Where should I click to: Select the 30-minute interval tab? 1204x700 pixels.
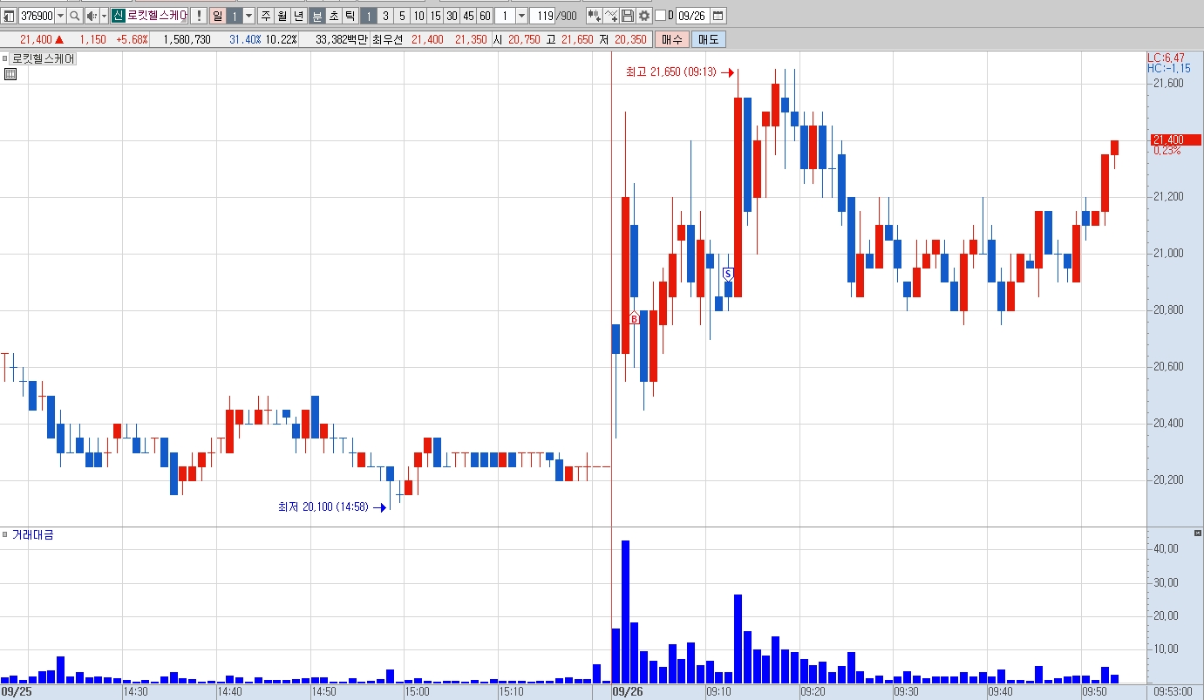click(x=452, y=16)
